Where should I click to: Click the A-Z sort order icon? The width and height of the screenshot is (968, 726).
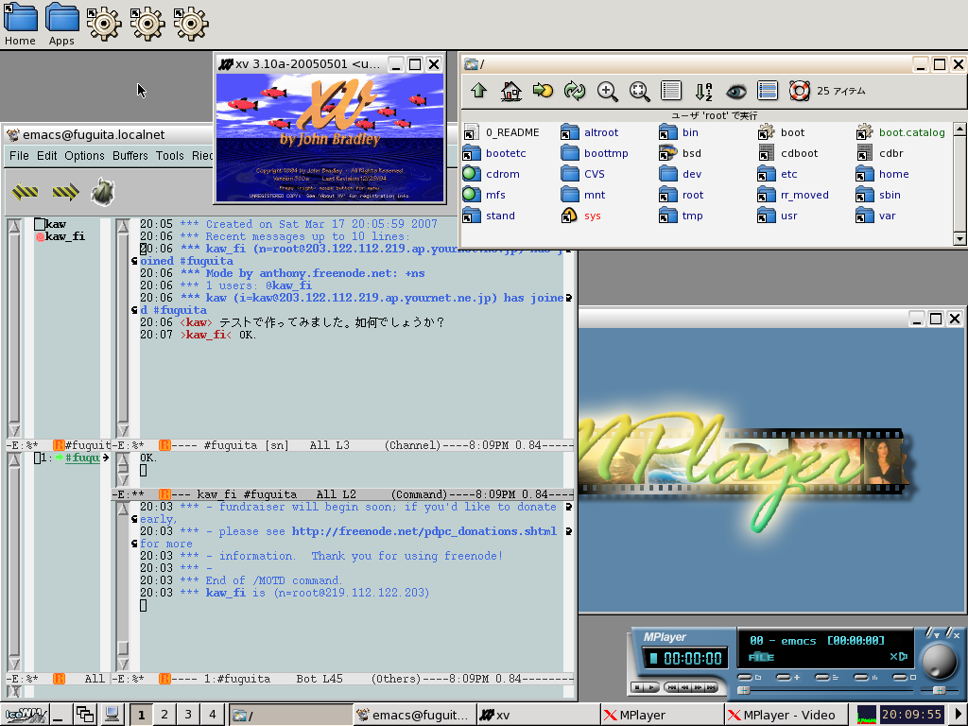[703, 91]
